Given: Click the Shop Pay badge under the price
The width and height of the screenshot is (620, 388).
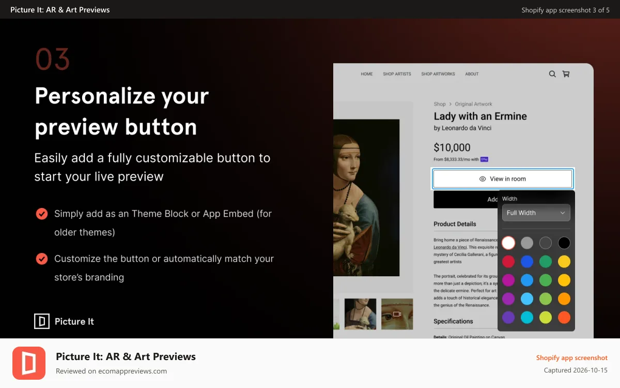Looking at the screenshot, I should point(485,159).
